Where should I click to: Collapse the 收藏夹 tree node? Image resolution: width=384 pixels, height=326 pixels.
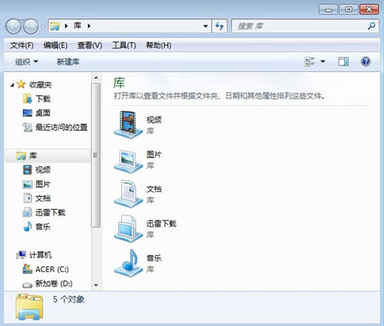(x=12, y=85)
